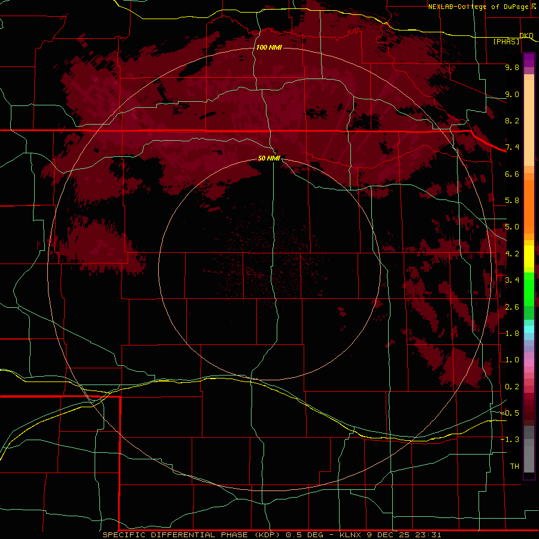Click the yellow band of color bar
539x539 pixels.
[529, 256]
